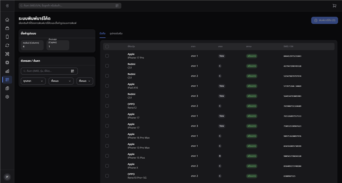Click the สาขา column header
The width and height of the screenshot is (342, 183).
tap(193, 47)
